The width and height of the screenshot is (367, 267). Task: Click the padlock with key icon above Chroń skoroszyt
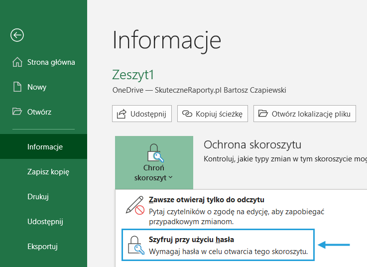153,153
